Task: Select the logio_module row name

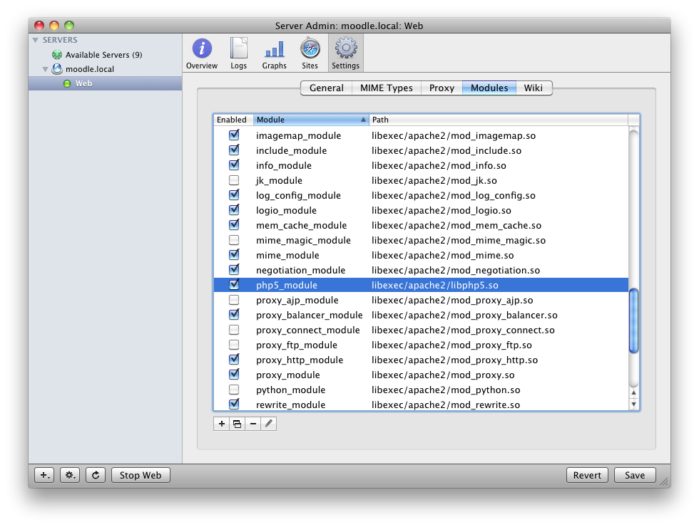Action: 286,210
